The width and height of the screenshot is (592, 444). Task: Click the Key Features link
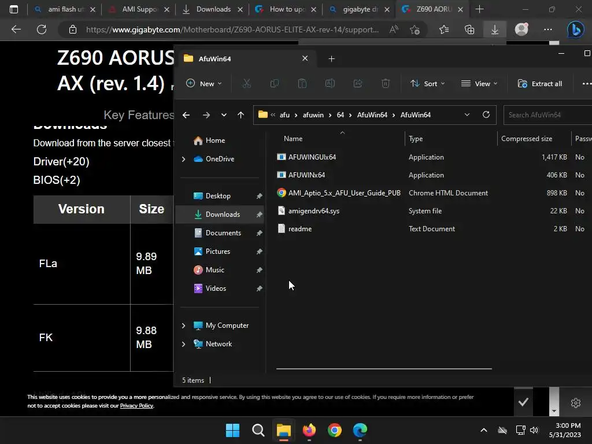click(x=139, y=115)
